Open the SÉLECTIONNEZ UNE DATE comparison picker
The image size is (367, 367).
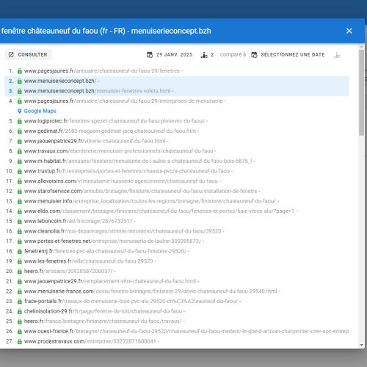(288, 55)
